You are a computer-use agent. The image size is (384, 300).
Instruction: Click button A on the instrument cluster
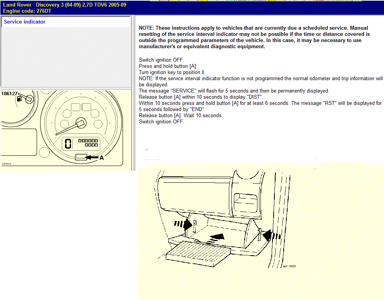click(x=80, y=157)
